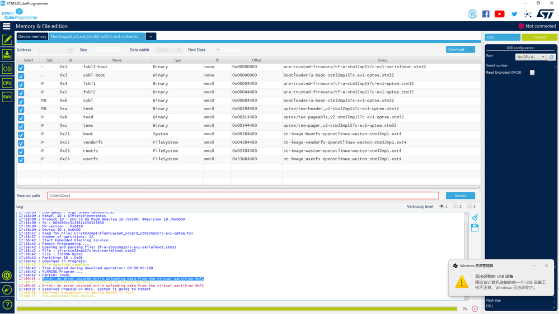Open notification options ellipsis

pos(535,265)
